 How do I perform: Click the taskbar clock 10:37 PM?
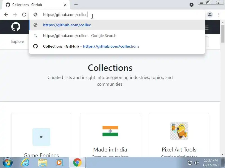point(211,160)
